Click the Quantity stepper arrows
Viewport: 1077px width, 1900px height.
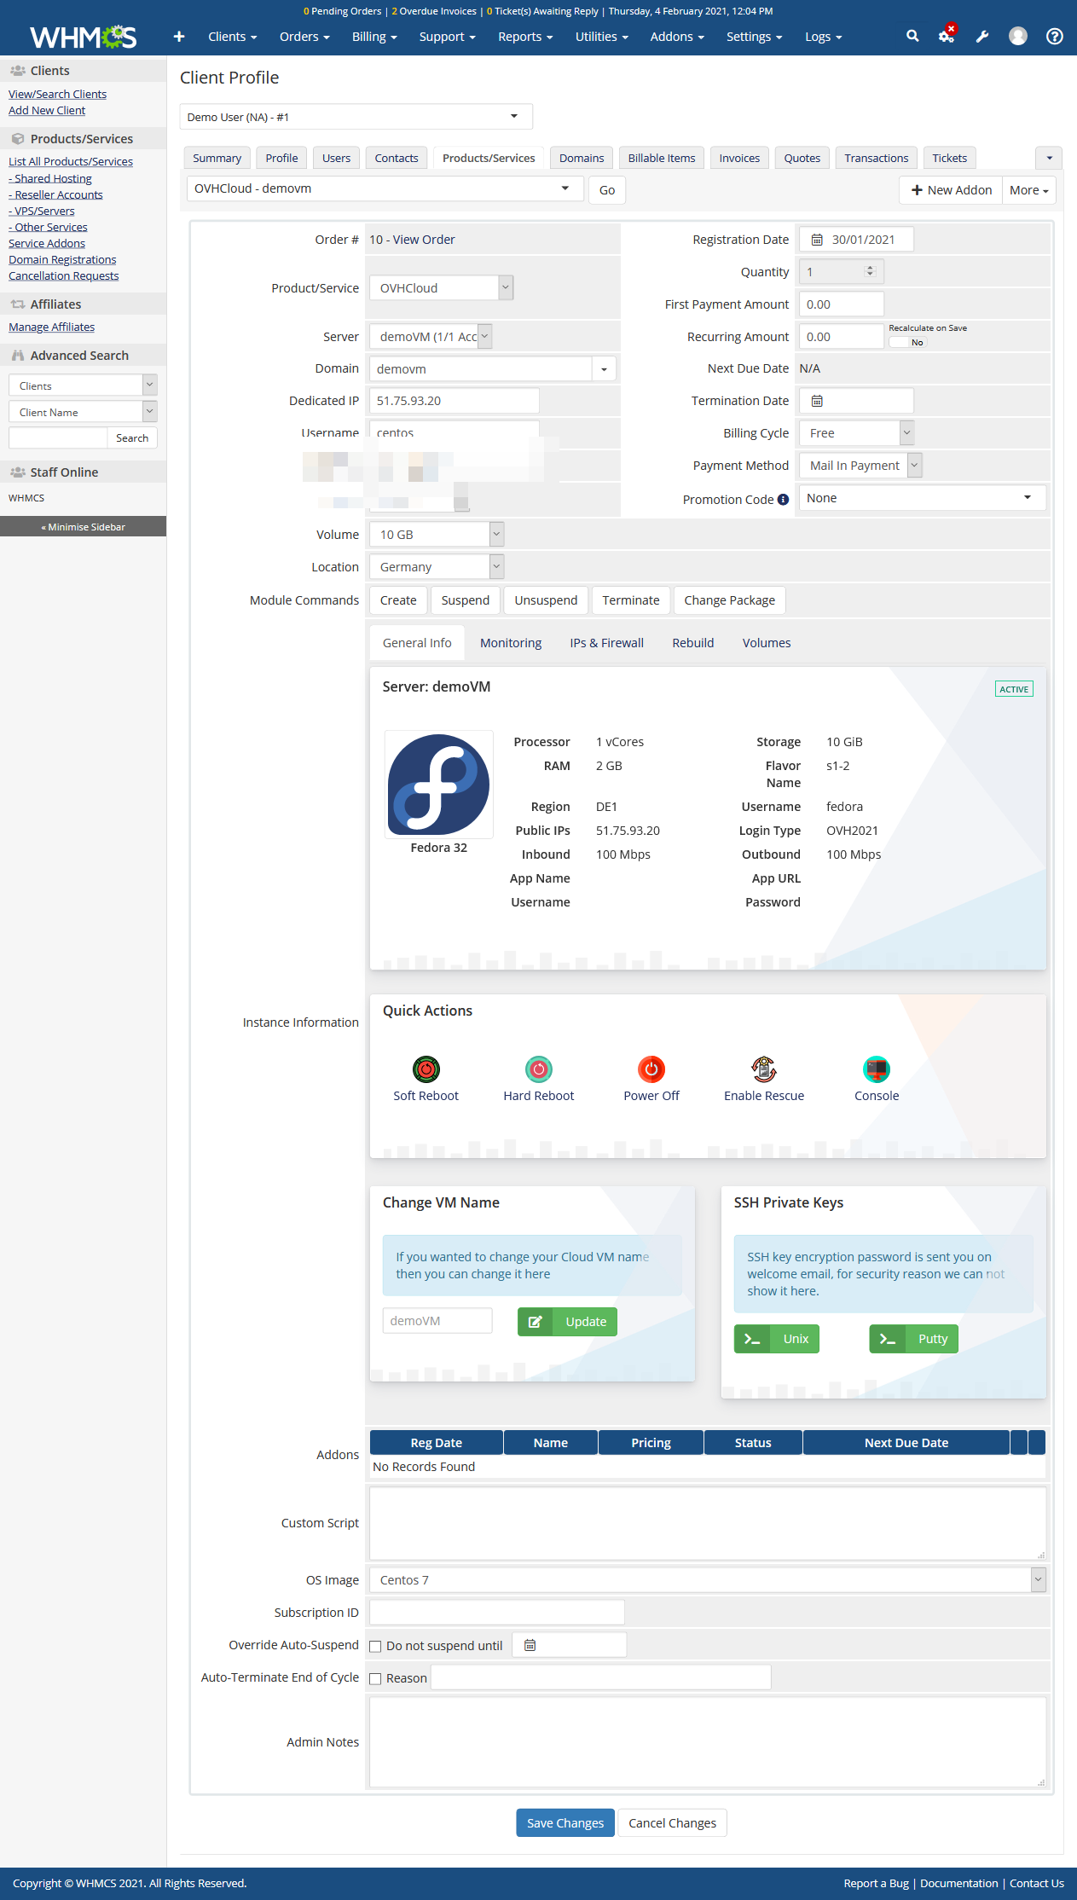coord(870,271)
